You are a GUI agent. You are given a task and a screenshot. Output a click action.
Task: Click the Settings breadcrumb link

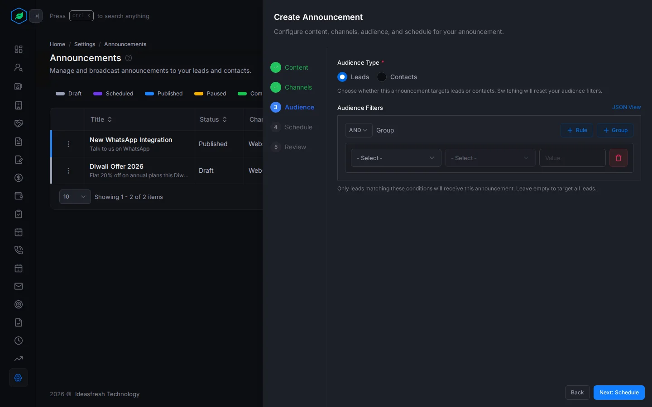(x=85, y=44)
